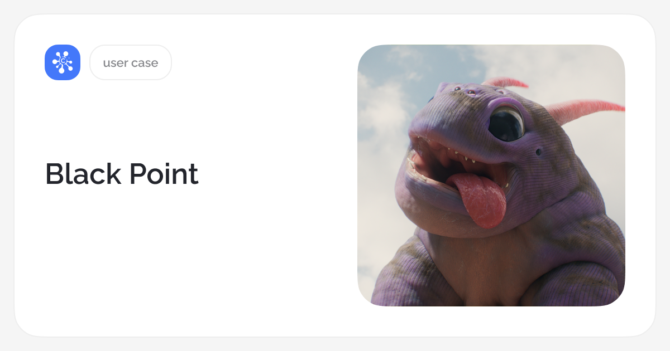Click the white center node in the logo

(x=63, y=61)
